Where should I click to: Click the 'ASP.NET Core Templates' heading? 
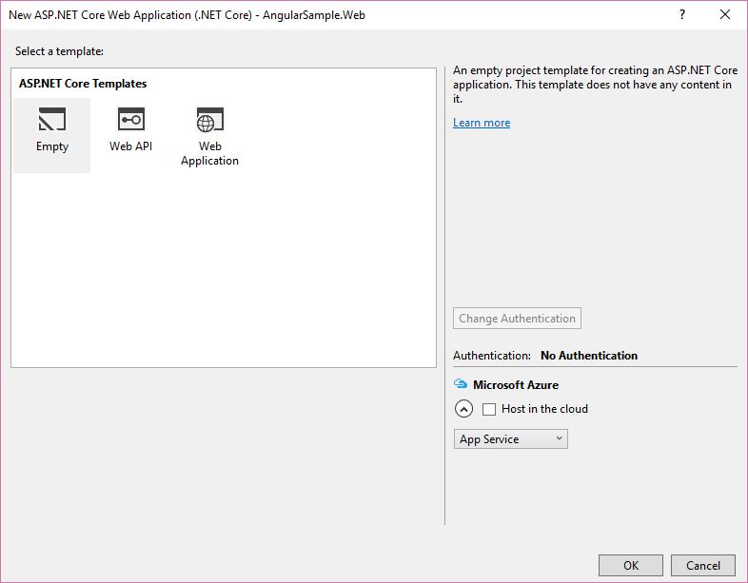pyautogui.click(x=83, y=84)
